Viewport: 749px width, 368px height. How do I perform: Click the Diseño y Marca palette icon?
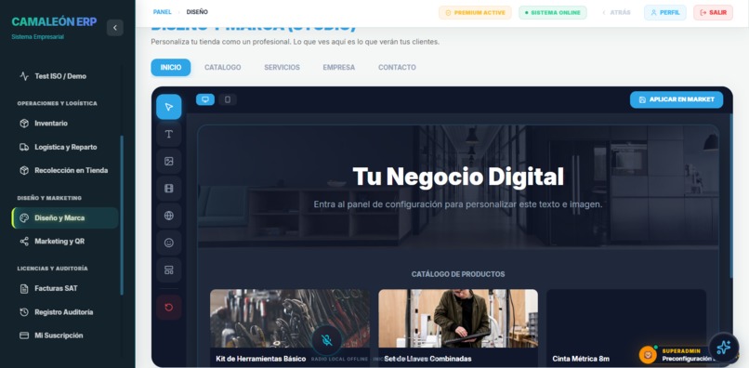[x=24, y=218]
